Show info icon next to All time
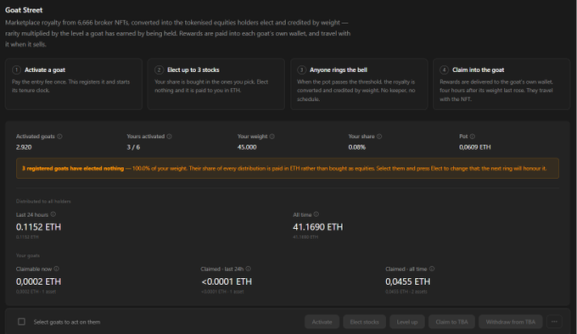Image resolution: width=577 pixels, height=334 pixels. click(x=317, y=214)
